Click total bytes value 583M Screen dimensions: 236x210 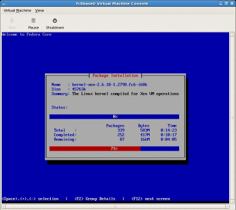[x=145, y=130]
